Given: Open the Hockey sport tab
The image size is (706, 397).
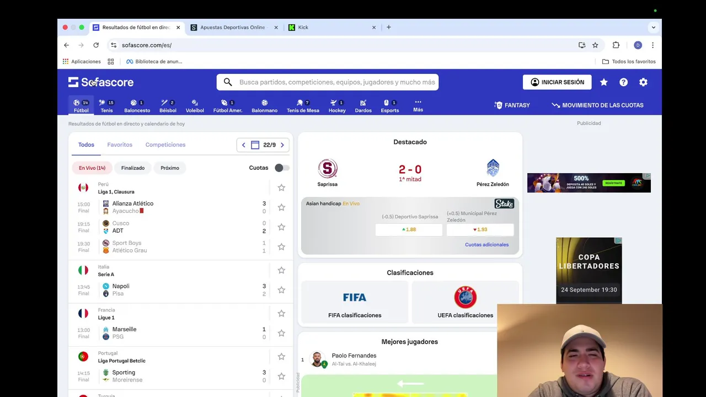Looking at the screenshot, I should point(337,106).
